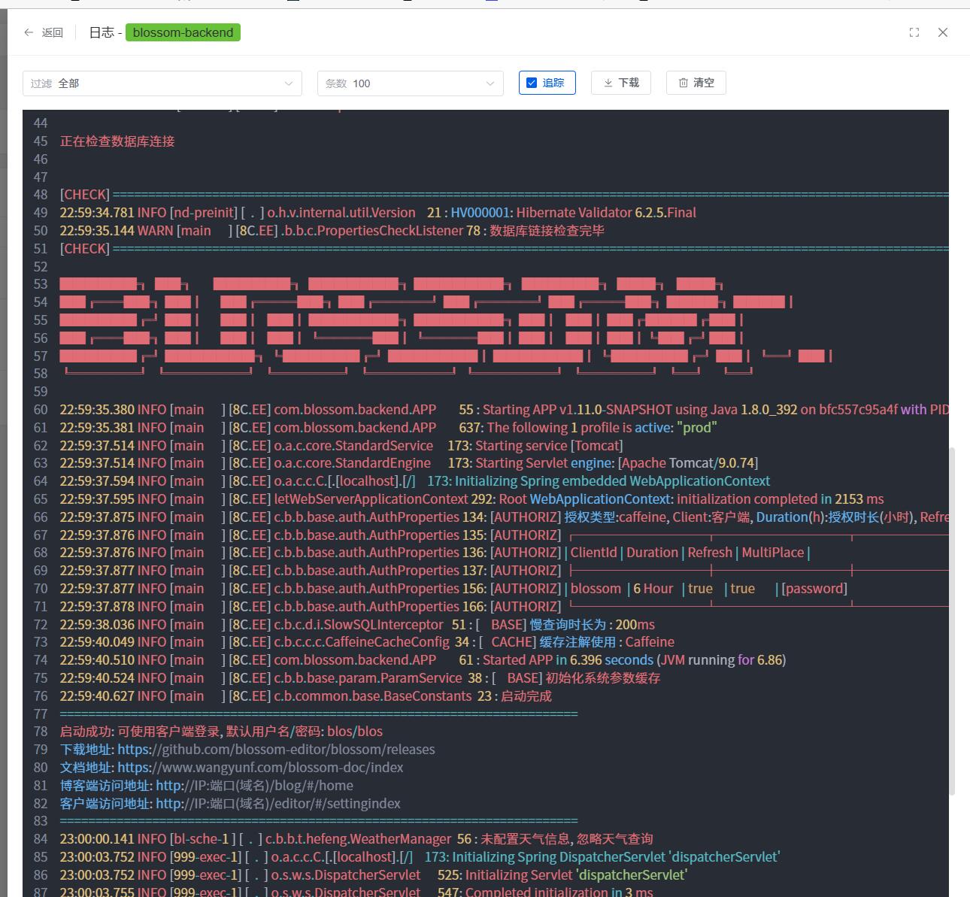The width and height of the screenshot is (970, 897).
Task: Select the Starting APP v1.11.0-SNAPSHOT line
Action: tap(504, 410)
